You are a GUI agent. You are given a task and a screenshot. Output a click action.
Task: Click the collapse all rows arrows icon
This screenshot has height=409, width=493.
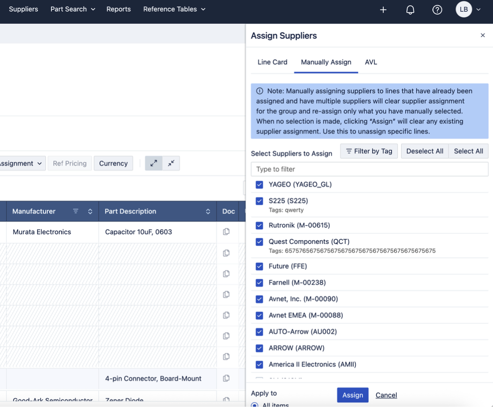tap(171, 163)
